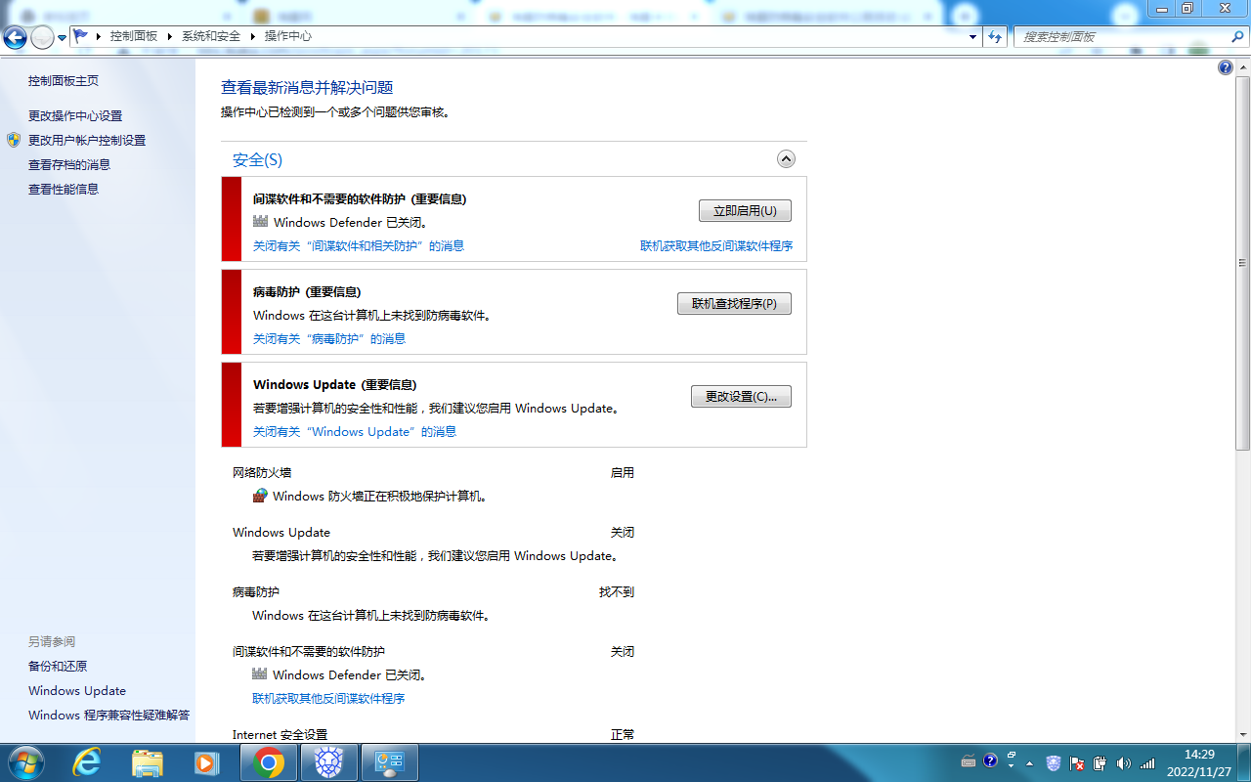Click the Windows Defender icon in lower list
This screenshot has height=782, width=1251.
(x=260, y=674)
